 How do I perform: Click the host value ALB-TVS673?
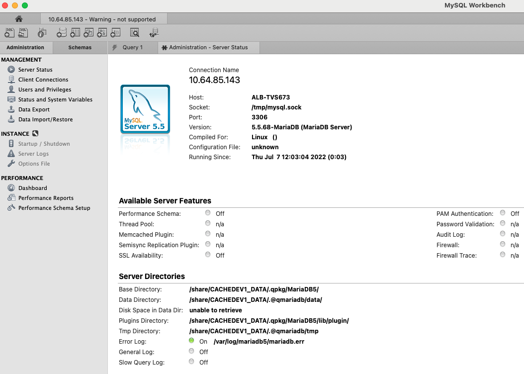click(270, 97)
